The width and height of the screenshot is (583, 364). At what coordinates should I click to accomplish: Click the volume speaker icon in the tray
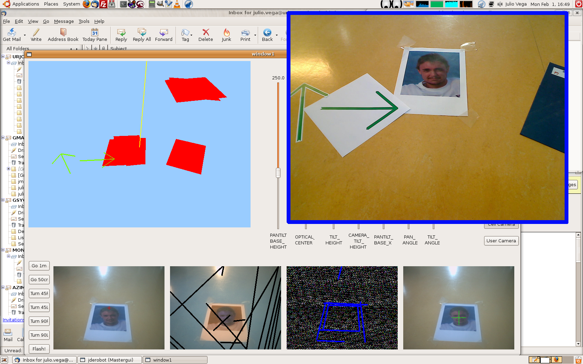500,4
